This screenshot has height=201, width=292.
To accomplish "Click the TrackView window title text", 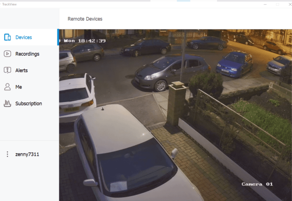I will pos(9,4).
